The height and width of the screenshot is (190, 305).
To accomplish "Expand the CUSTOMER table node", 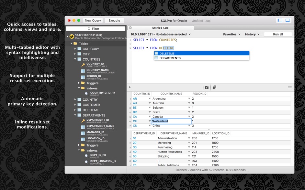I will click(75, 105).
